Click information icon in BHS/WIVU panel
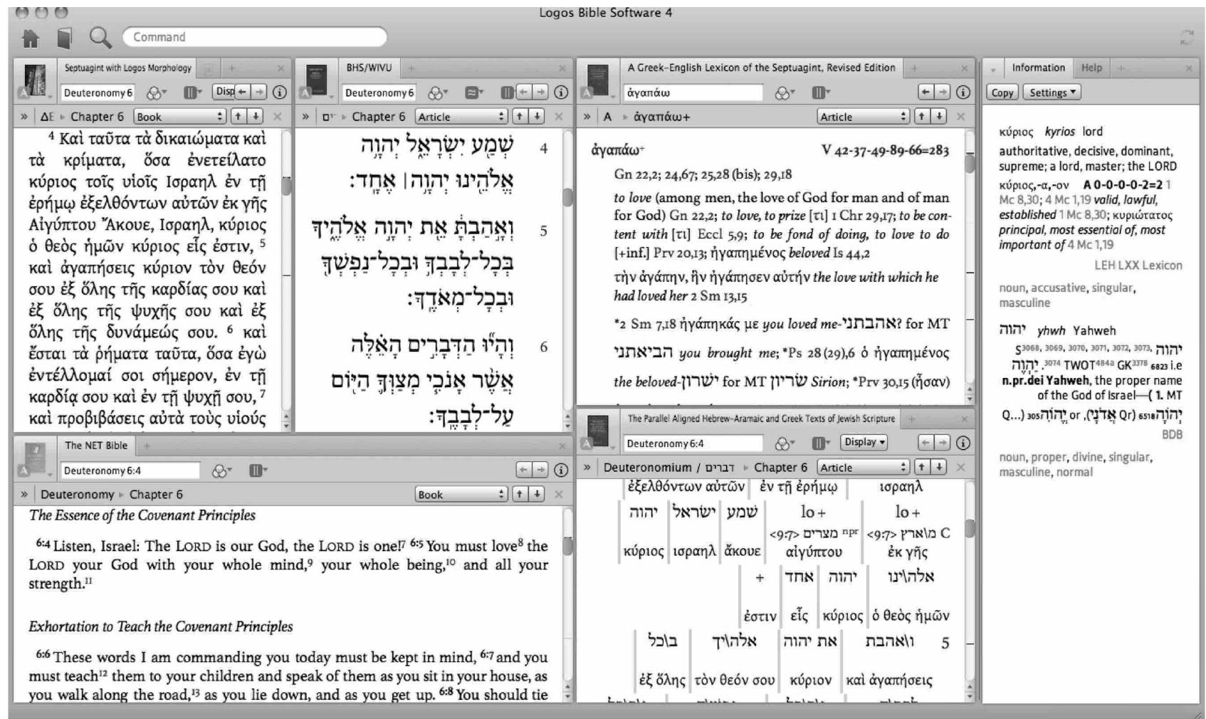 coord(562,92)
